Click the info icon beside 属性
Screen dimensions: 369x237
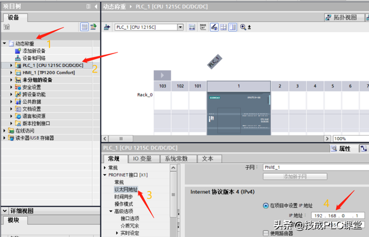point(364,148)
